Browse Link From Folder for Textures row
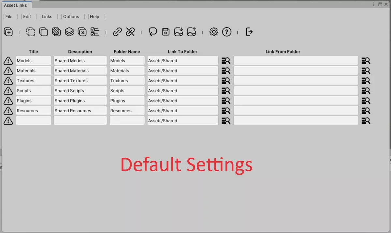This screenshot has height=233, width=391. click(366, 81)
